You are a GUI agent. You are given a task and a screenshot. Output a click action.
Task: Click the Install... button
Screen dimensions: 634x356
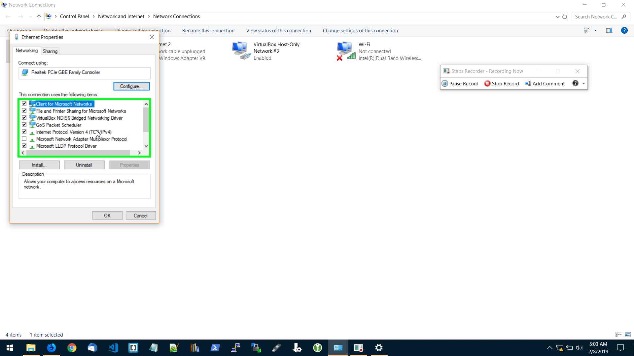(39, 165)
